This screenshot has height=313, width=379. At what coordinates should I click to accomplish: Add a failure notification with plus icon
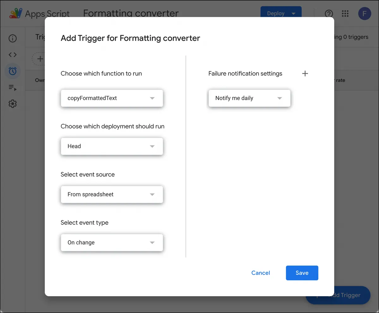tap(305, 73)
